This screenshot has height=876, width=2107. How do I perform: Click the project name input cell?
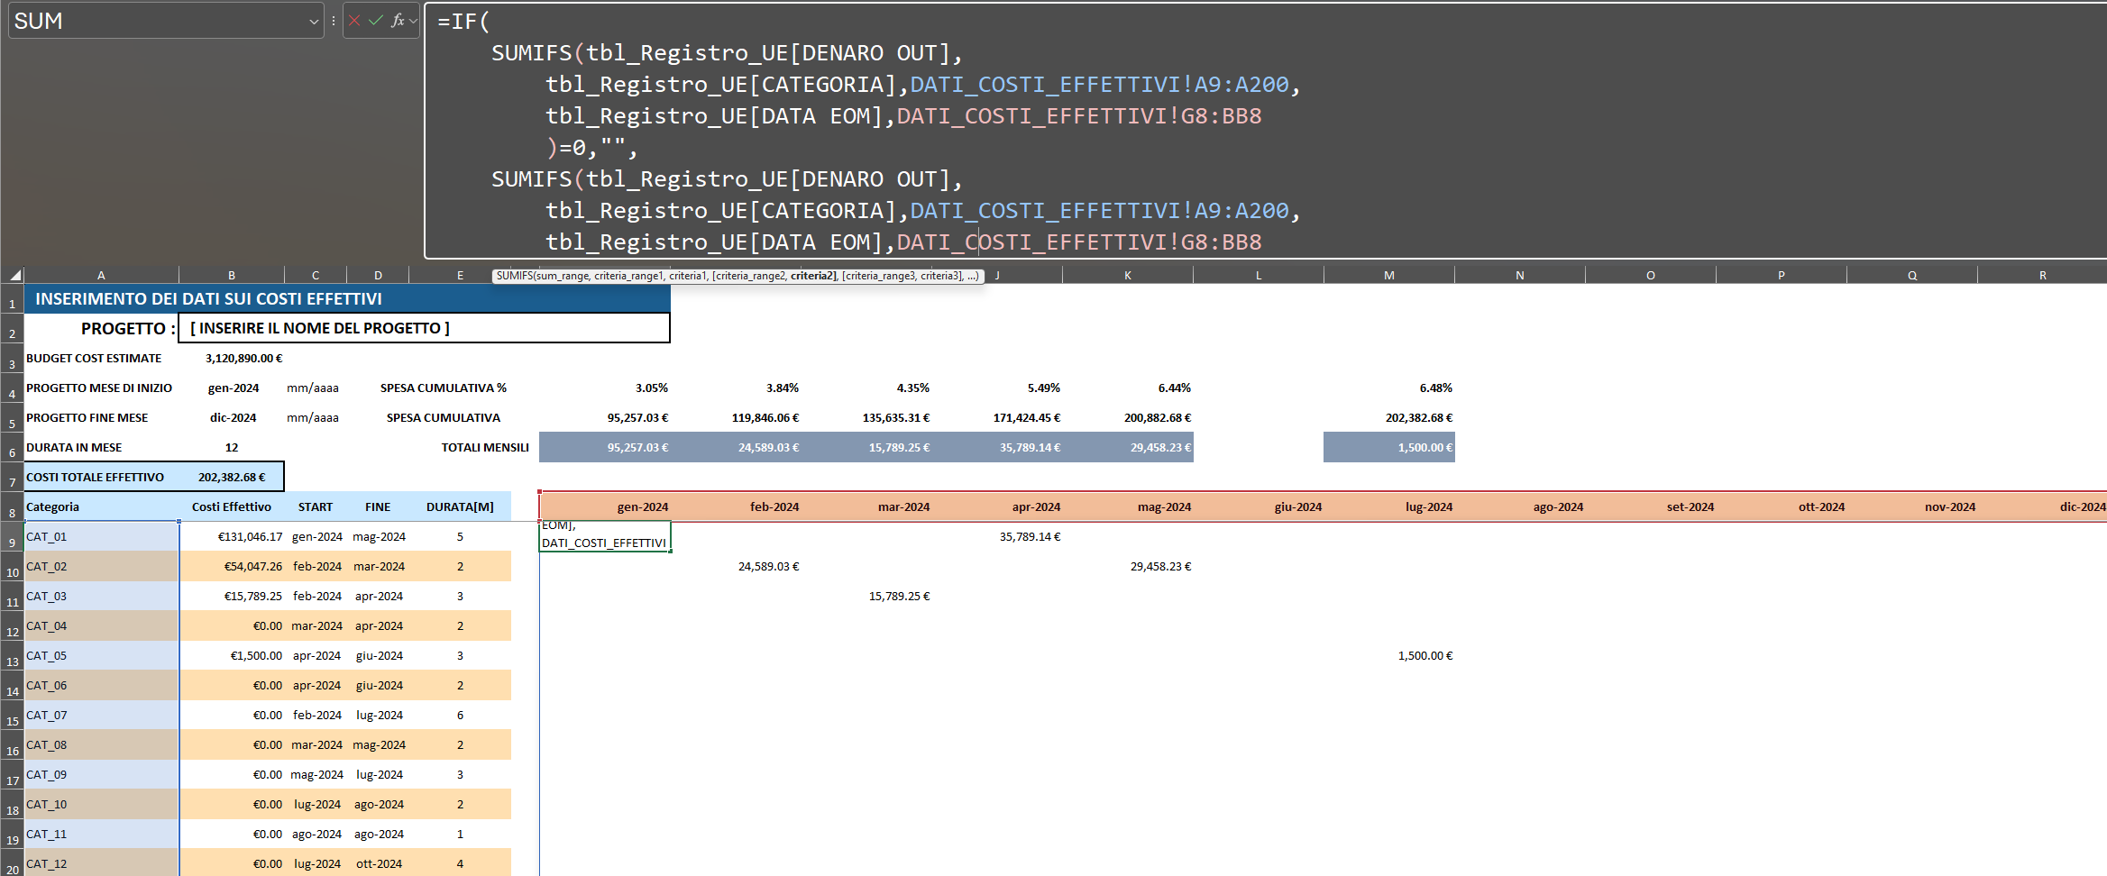tap(424, 328)
